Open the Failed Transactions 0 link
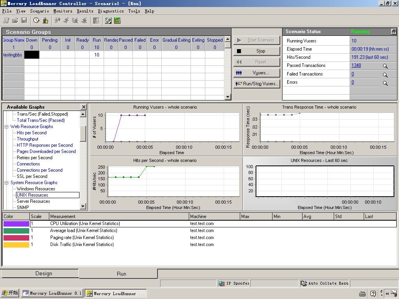This screenshot has width=399, height=299. click(x=353, y=74)
